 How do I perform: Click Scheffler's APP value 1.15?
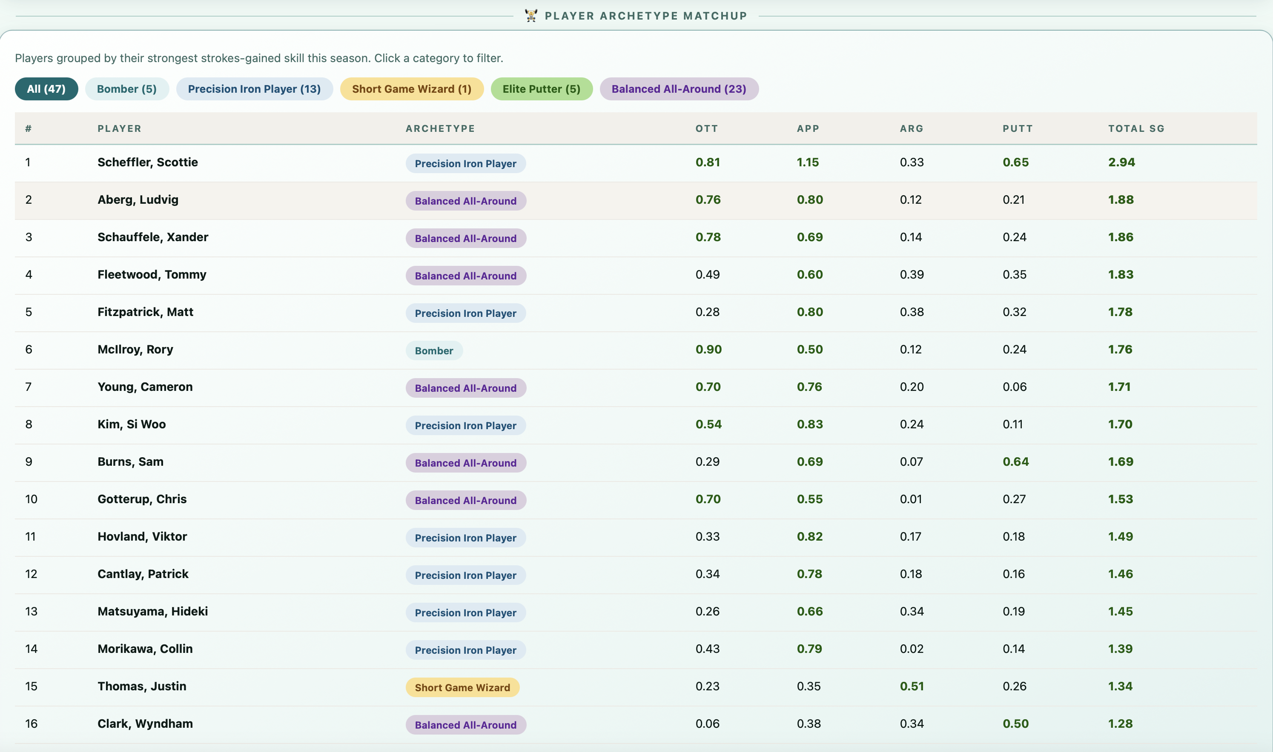(807, 162)
